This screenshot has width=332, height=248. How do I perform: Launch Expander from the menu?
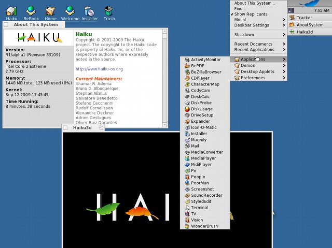[x=205, y=121]
